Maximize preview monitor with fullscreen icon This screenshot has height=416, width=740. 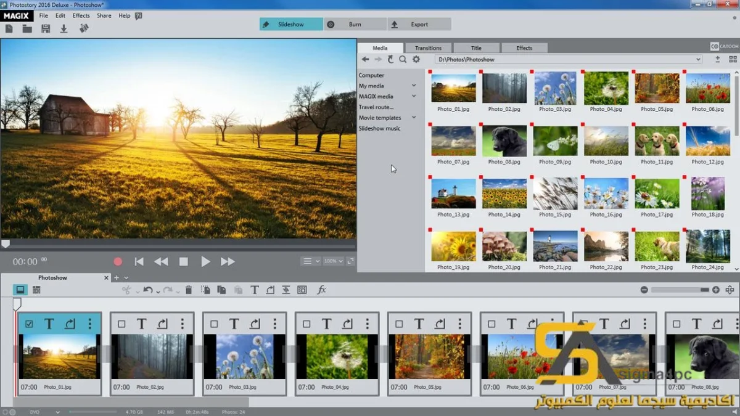click(350, 261)
